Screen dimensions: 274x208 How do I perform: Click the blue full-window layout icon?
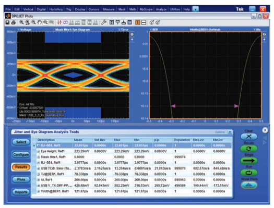(x=129, y=22)
